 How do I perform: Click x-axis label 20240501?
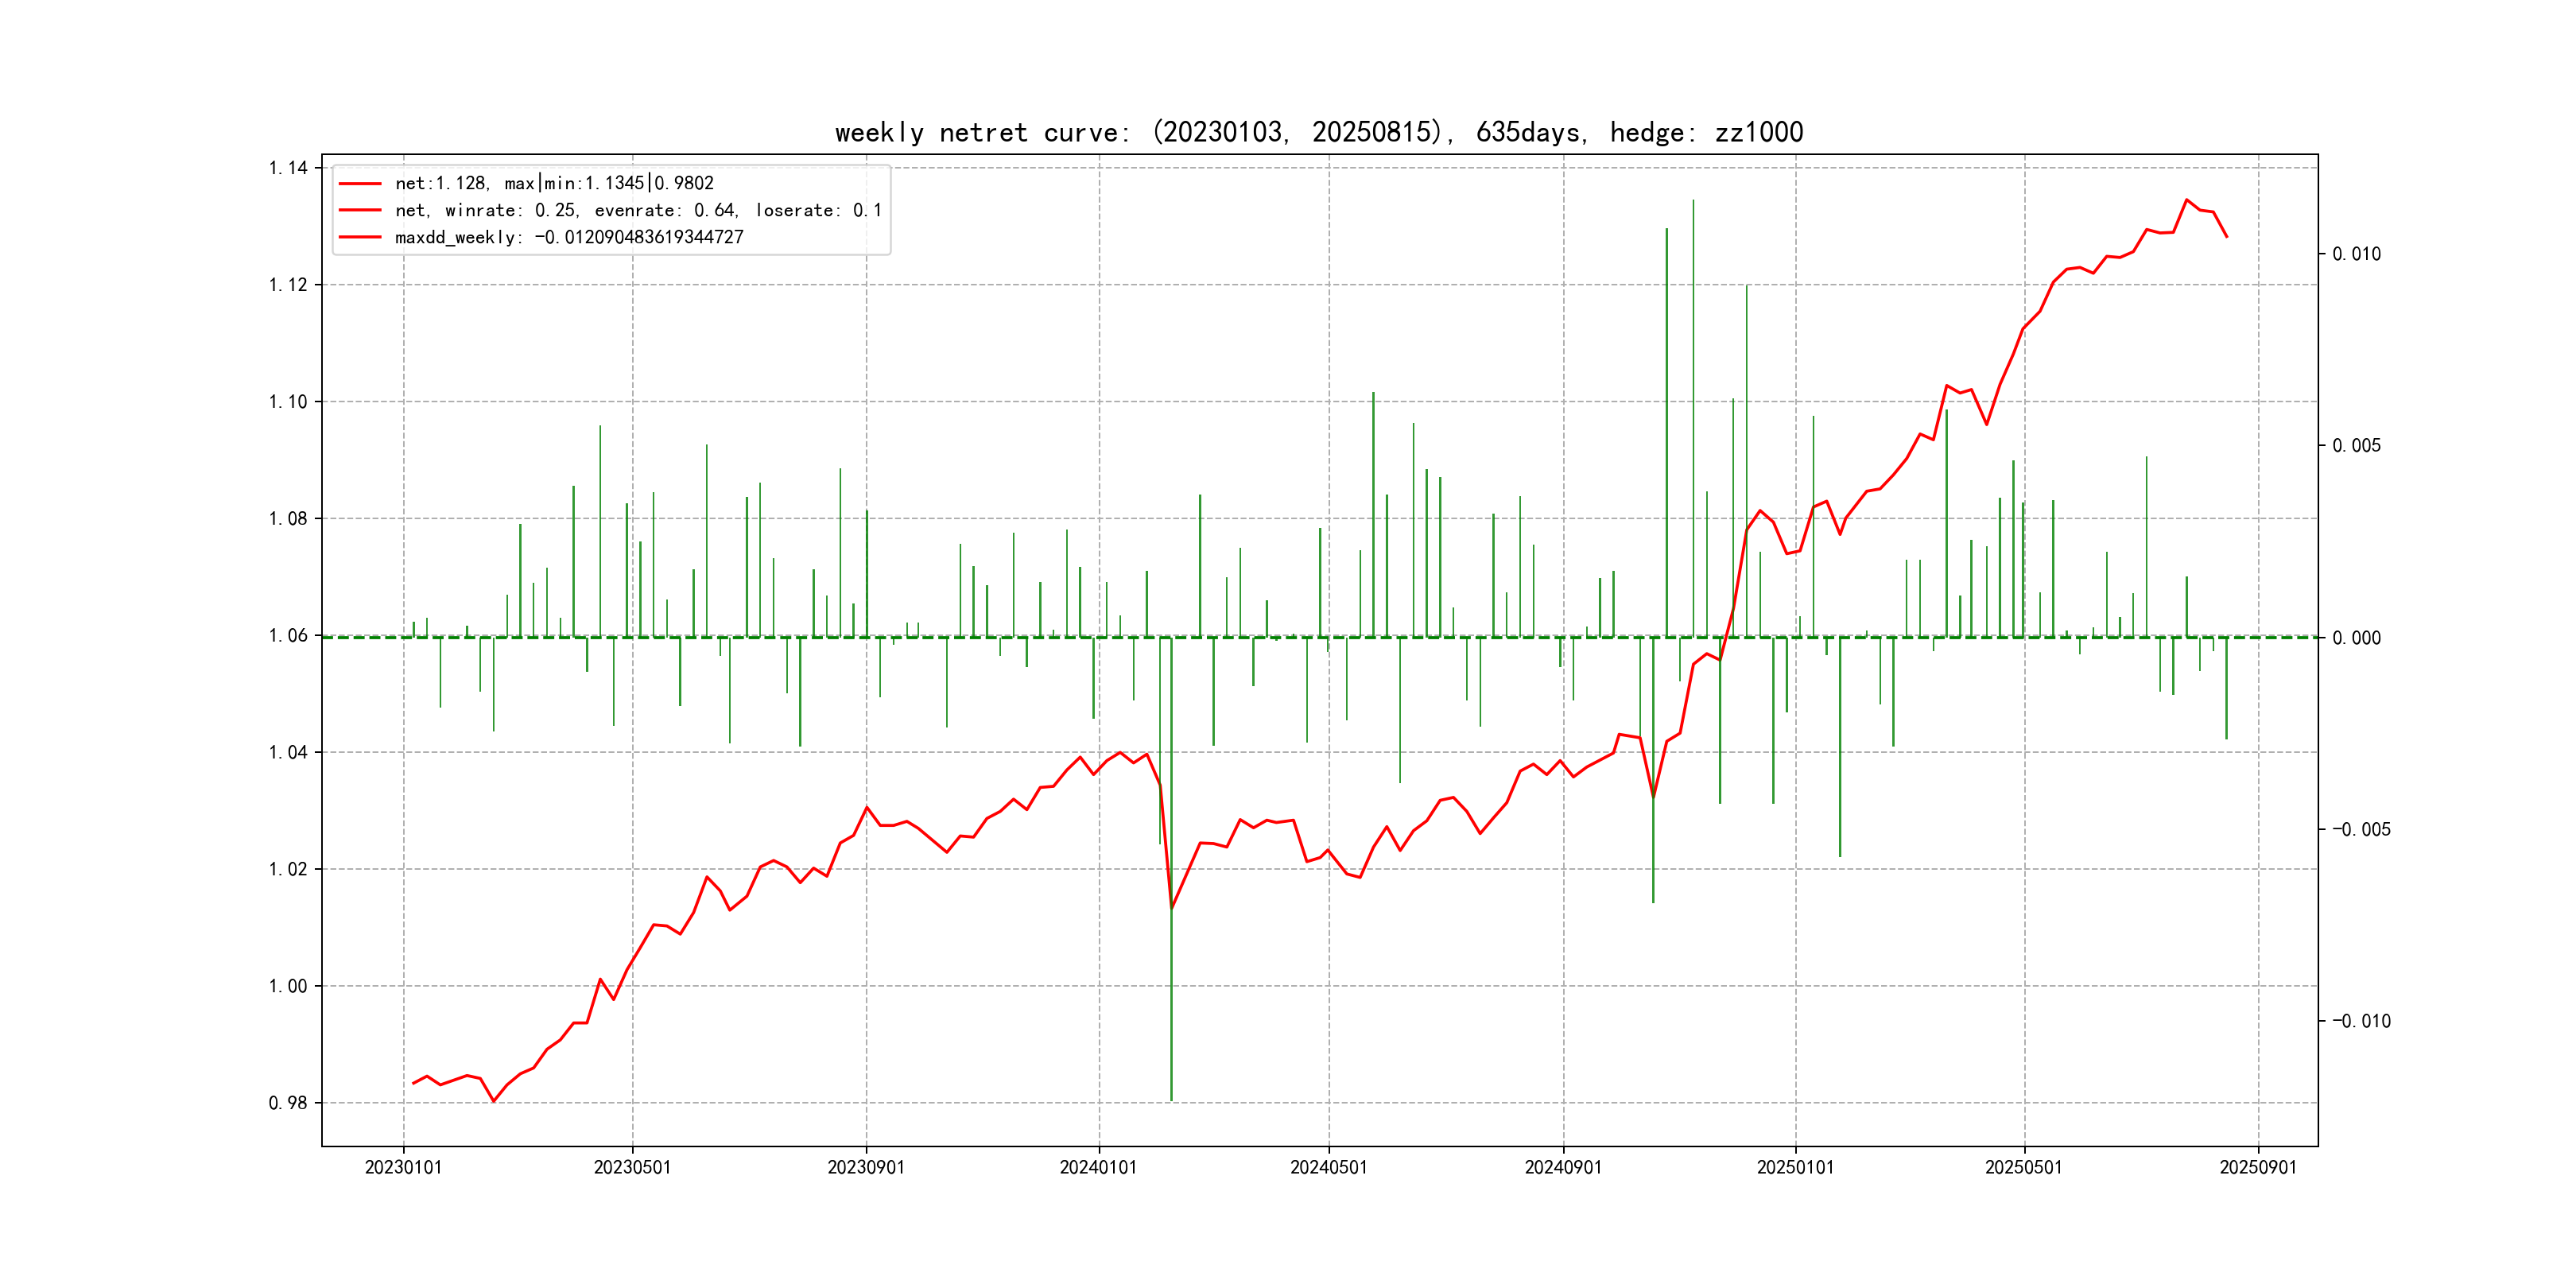pos(1328,1167)
